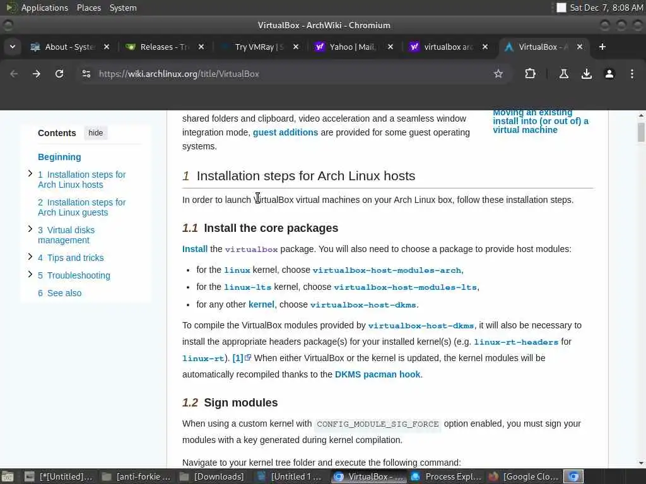The image size is (646, 484).
Task: Switch to the *[Untitled] taskbar window
Action: (x=59, y=476)
